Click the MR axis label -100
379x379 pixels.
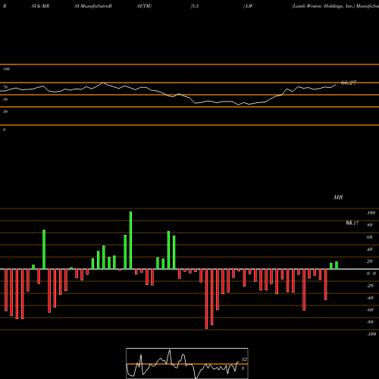(371, 334)
